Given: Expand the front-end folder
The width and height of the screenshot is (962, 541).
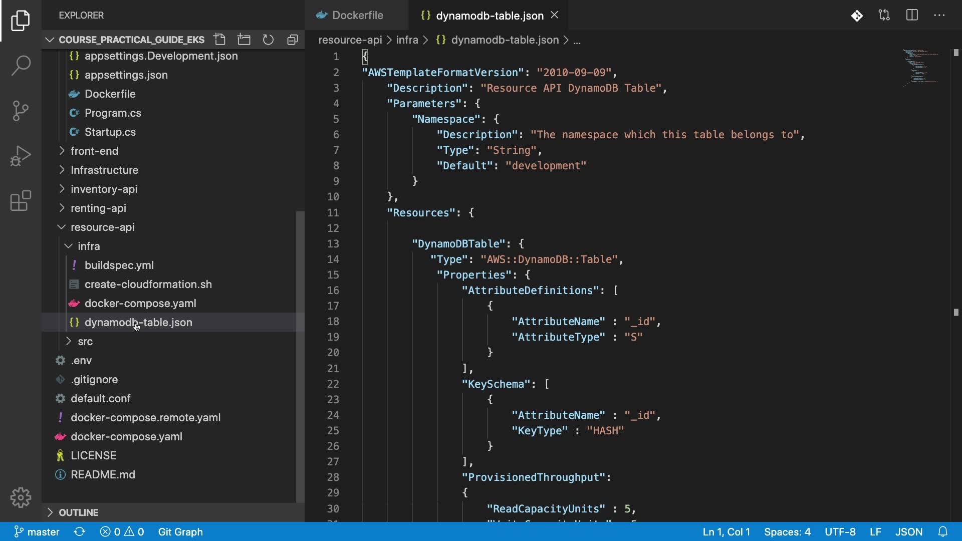Looking at the screenshot, I should coord(94,151).
